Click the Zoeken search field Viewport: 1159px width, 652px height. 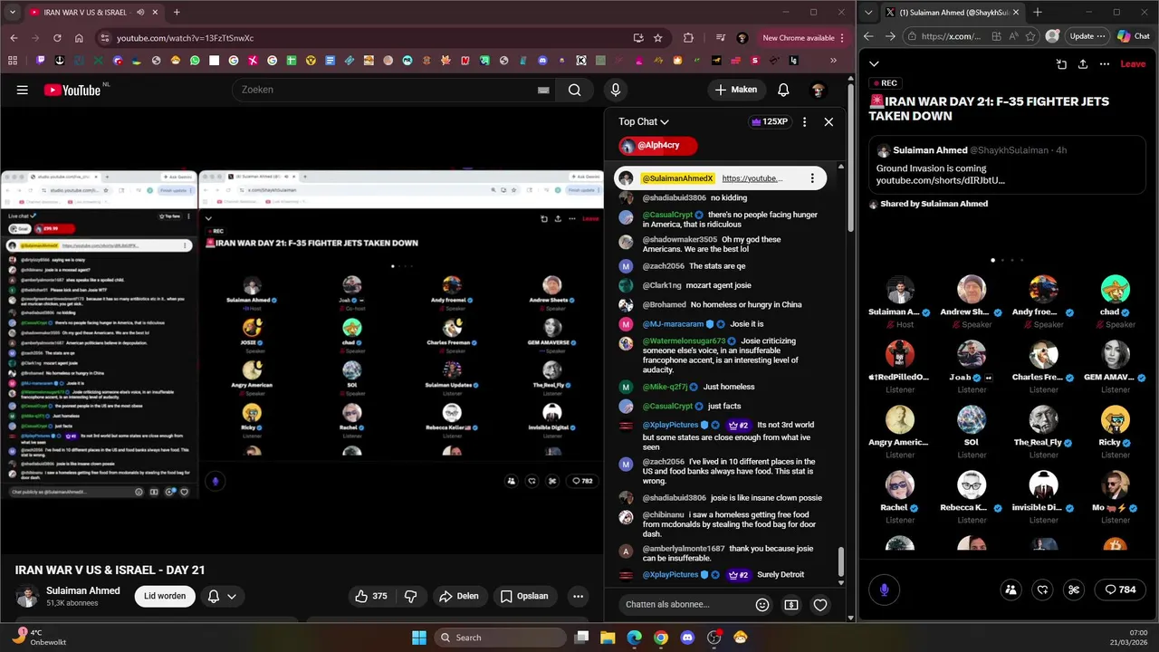394,90
